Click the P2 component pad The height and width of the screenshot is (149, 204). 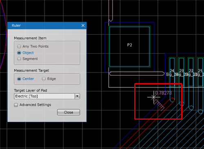pyautogui.click(x=129, y=47)
